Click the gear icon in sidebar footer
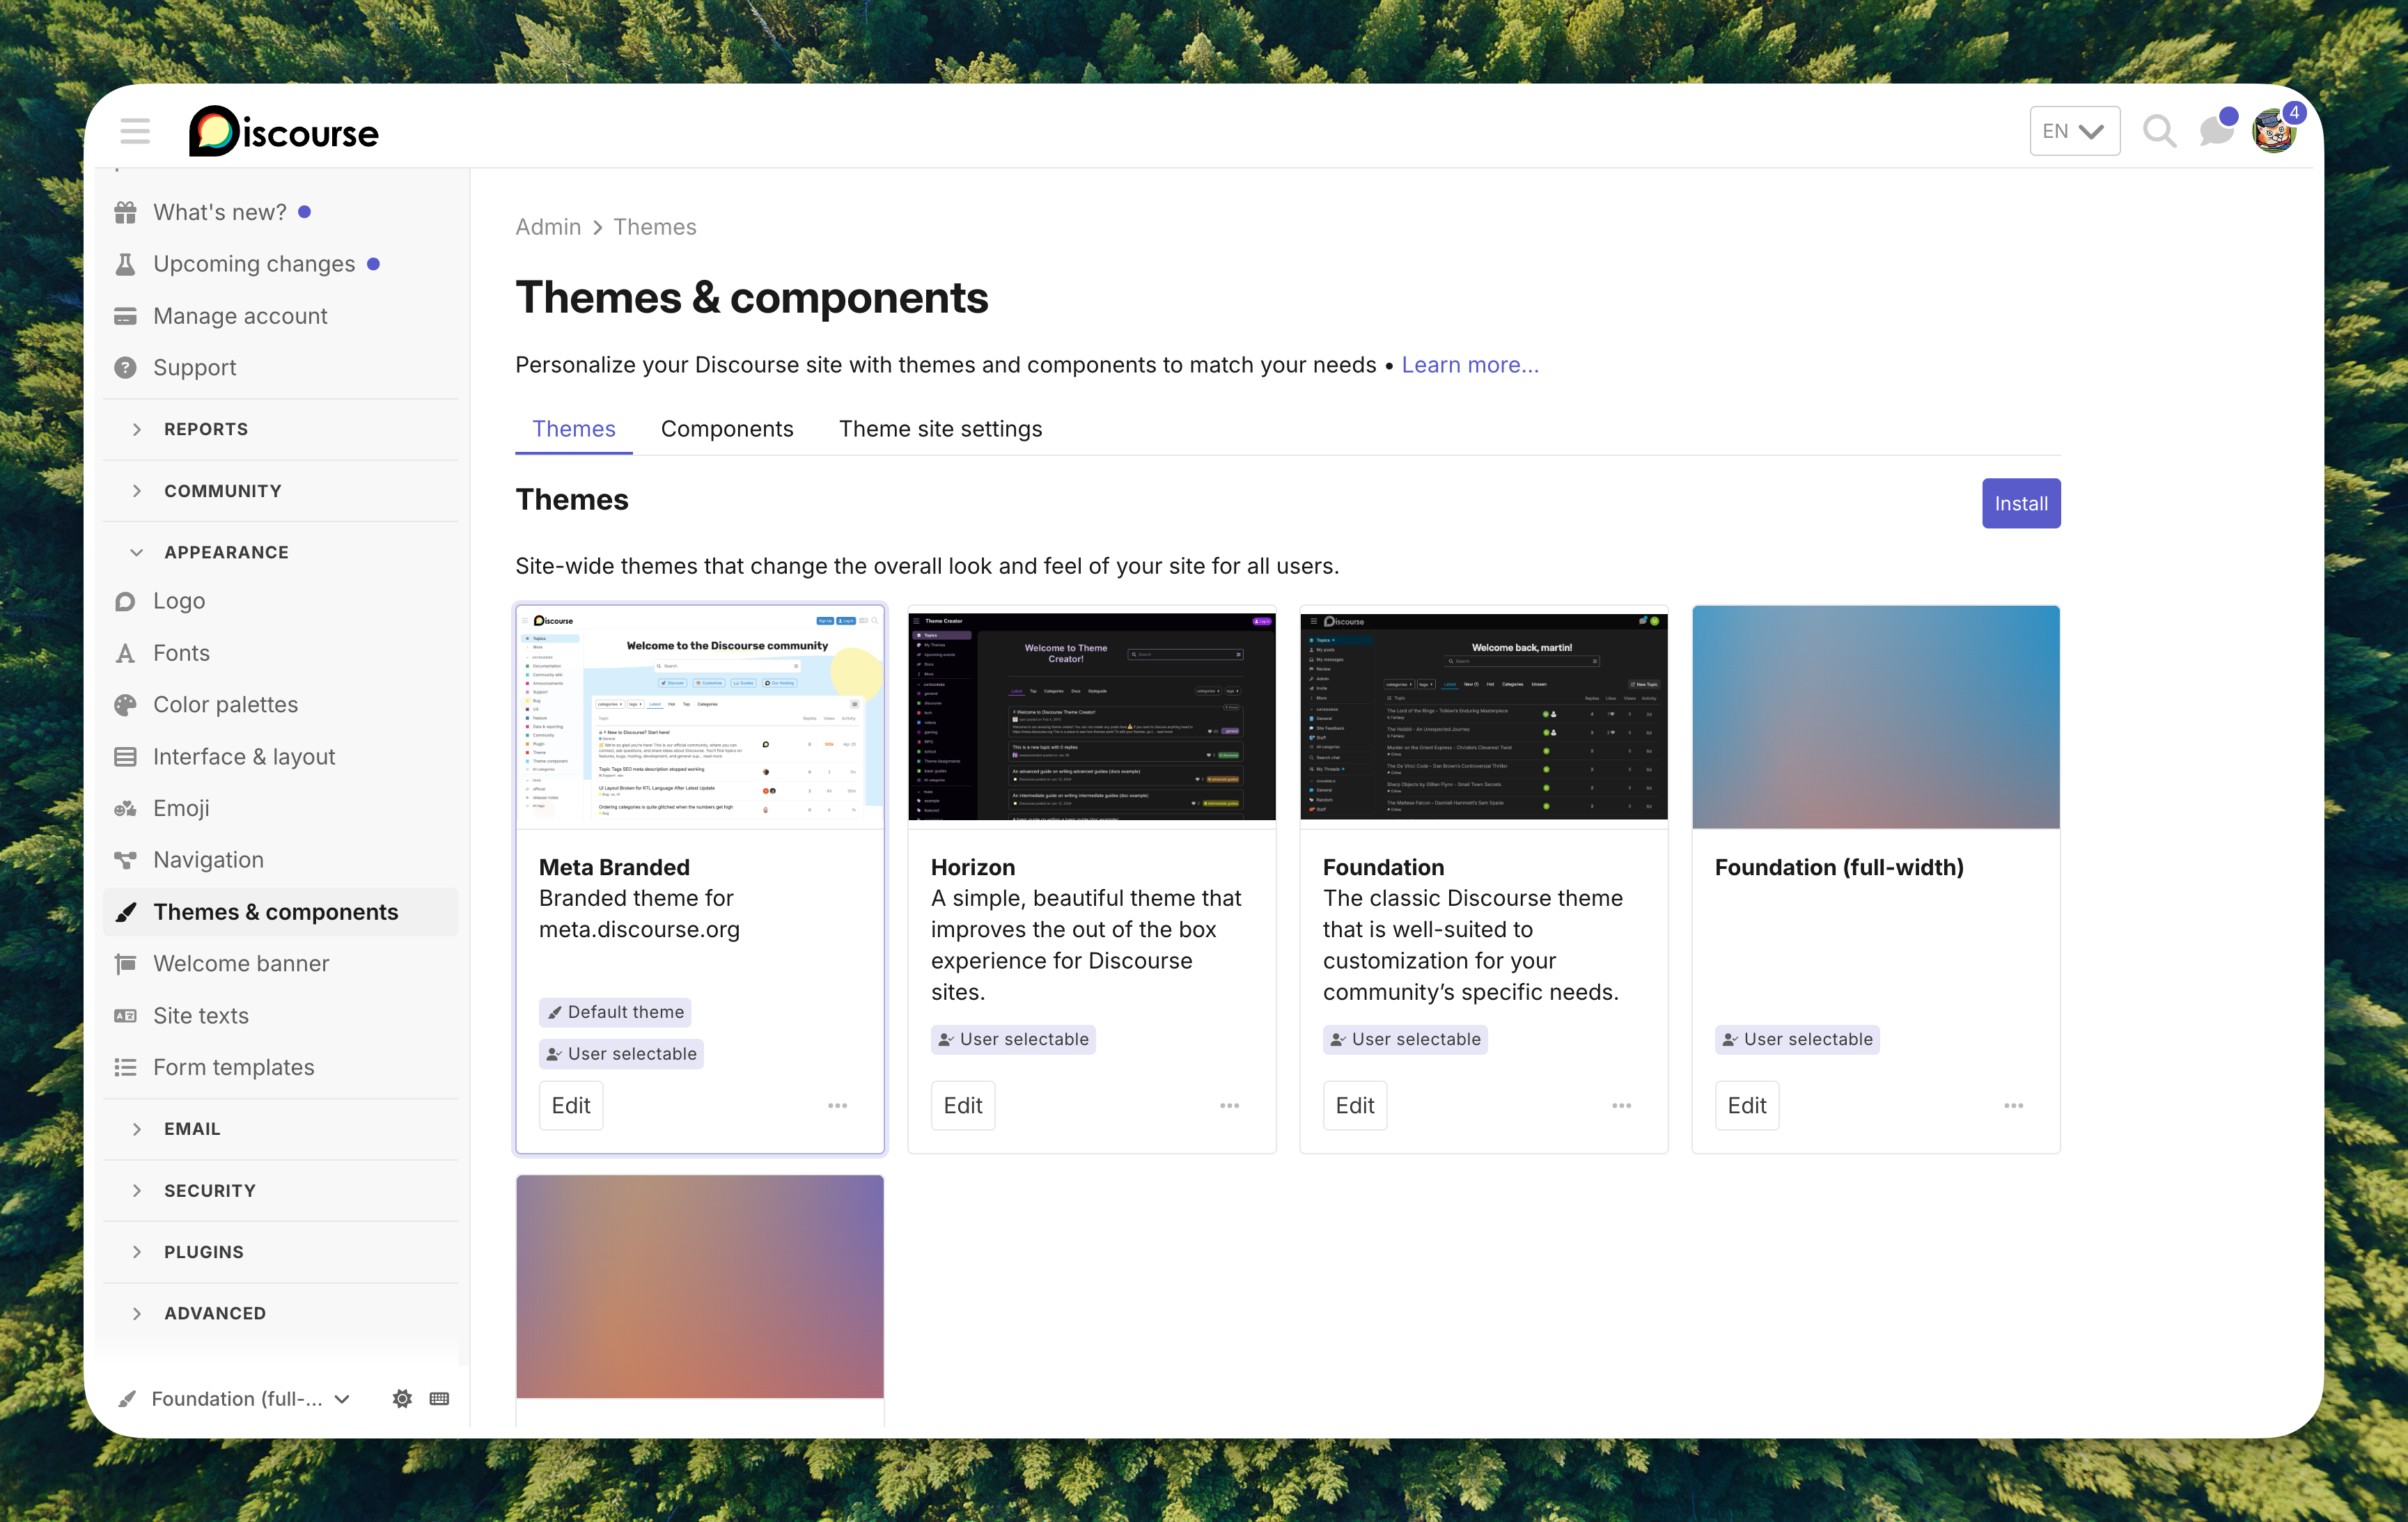This screenshot has height=1522, width=2408. [x=402, y=1398]
